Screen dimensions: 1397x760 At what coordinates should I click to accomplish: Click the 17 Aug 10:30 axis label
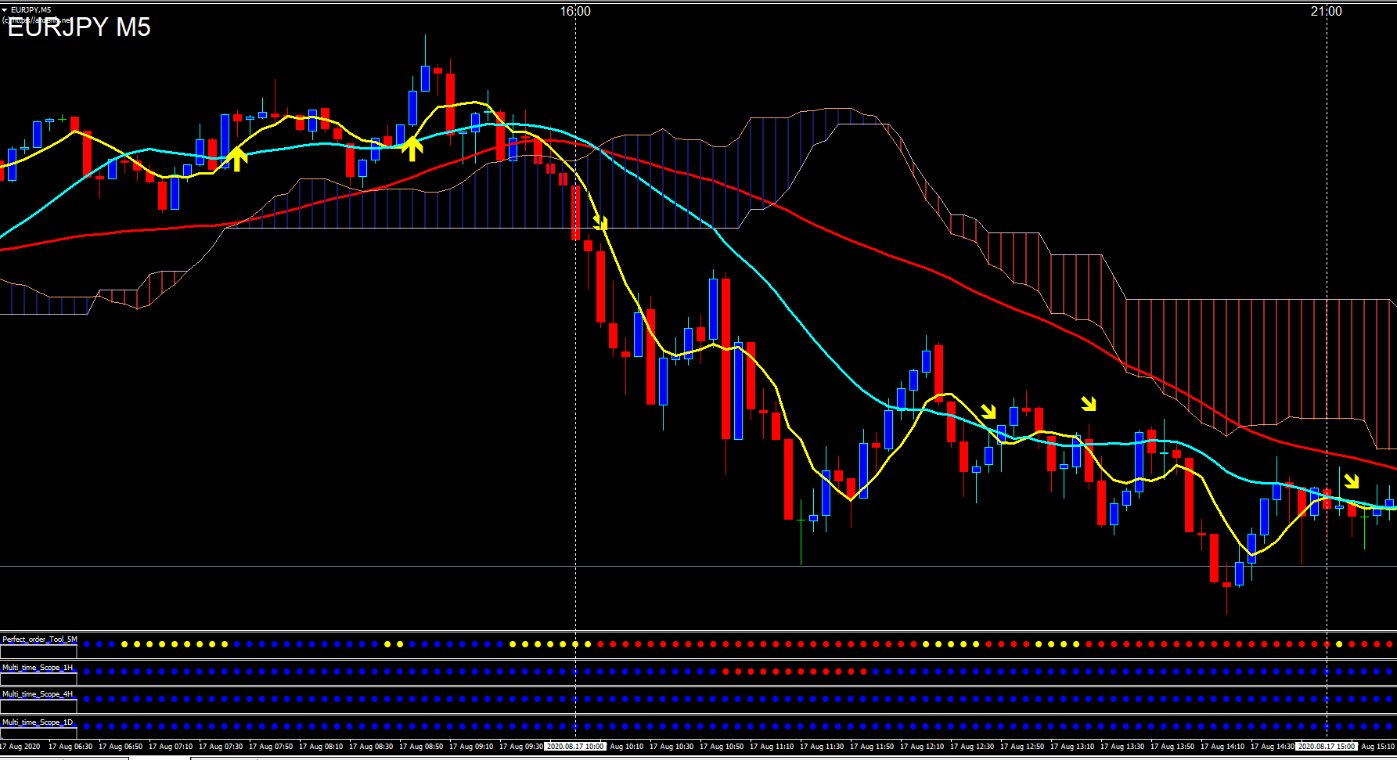671,747
